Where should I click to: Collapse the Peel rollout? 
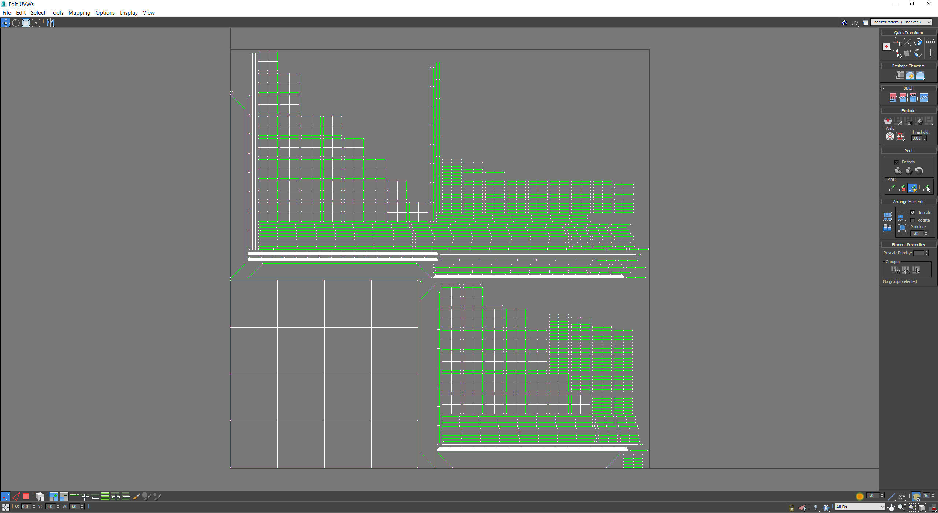pos(883,151)
